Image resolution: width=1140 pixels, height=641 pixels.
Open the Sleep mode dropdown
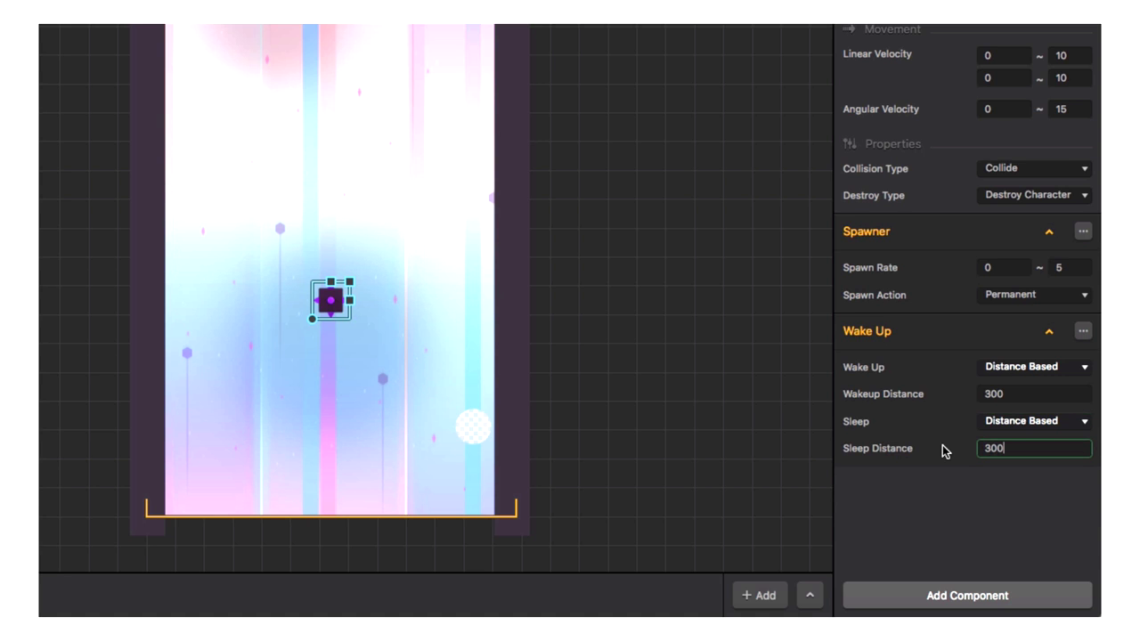tap(1034, 421)
